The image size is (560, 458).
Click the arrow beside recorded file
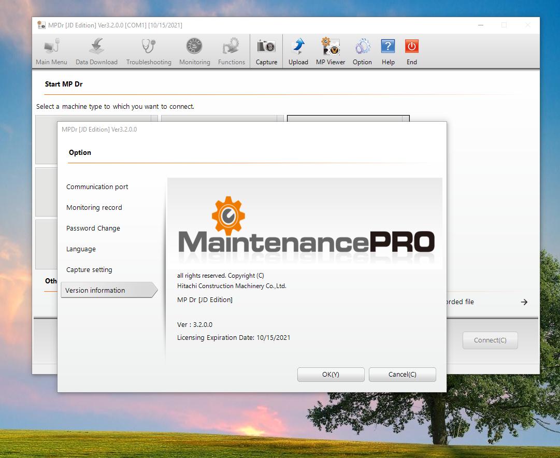[x=524, y=302]
